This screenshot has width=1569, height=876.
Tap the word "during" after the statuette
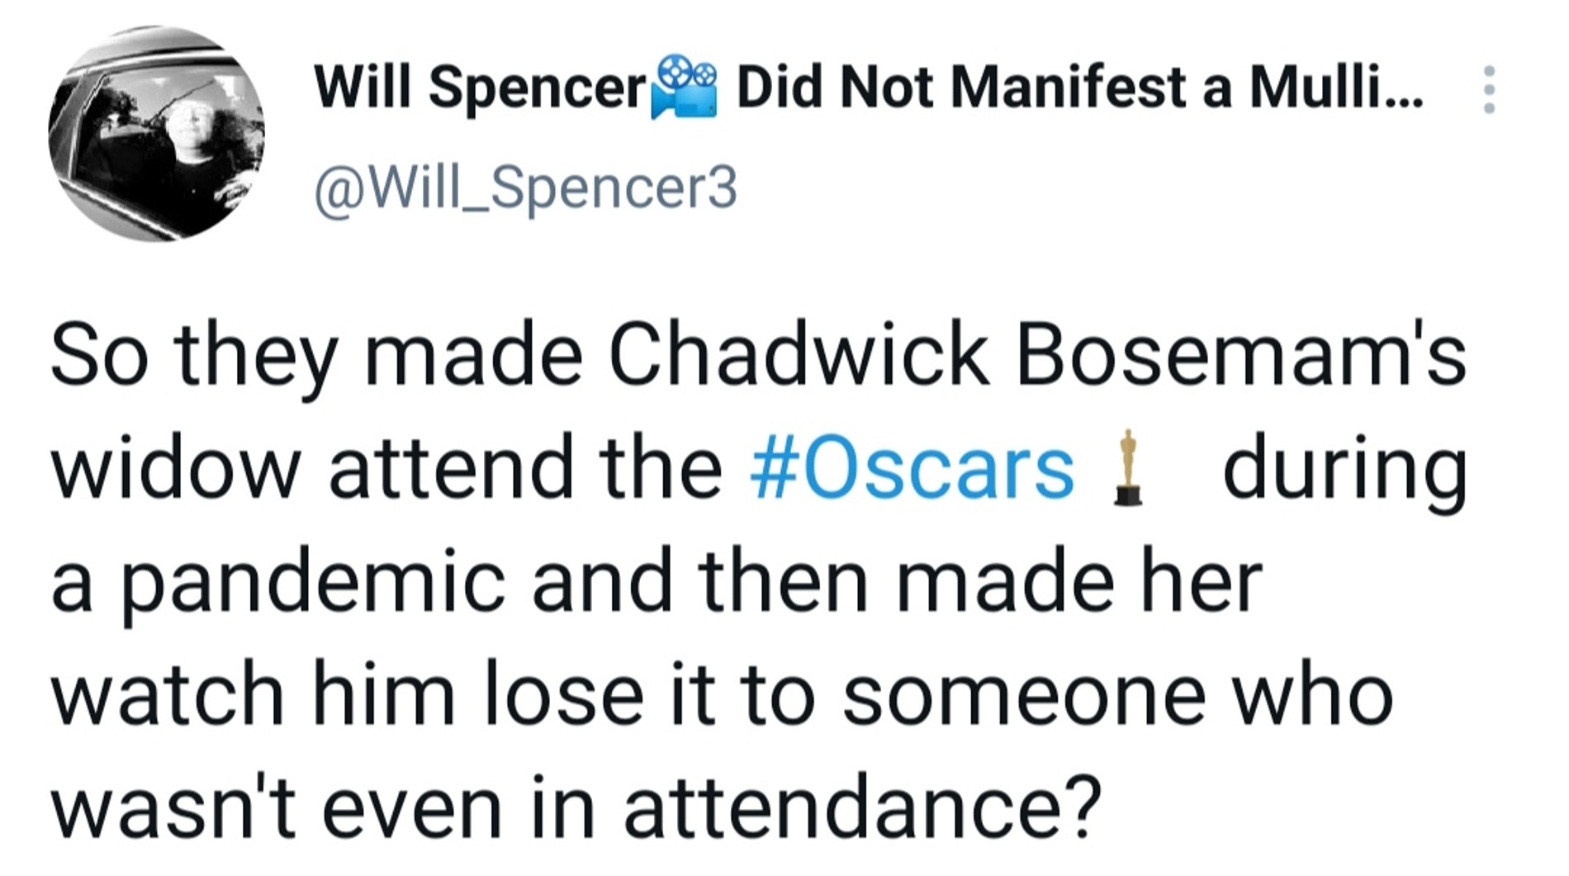coord(1344,468)
